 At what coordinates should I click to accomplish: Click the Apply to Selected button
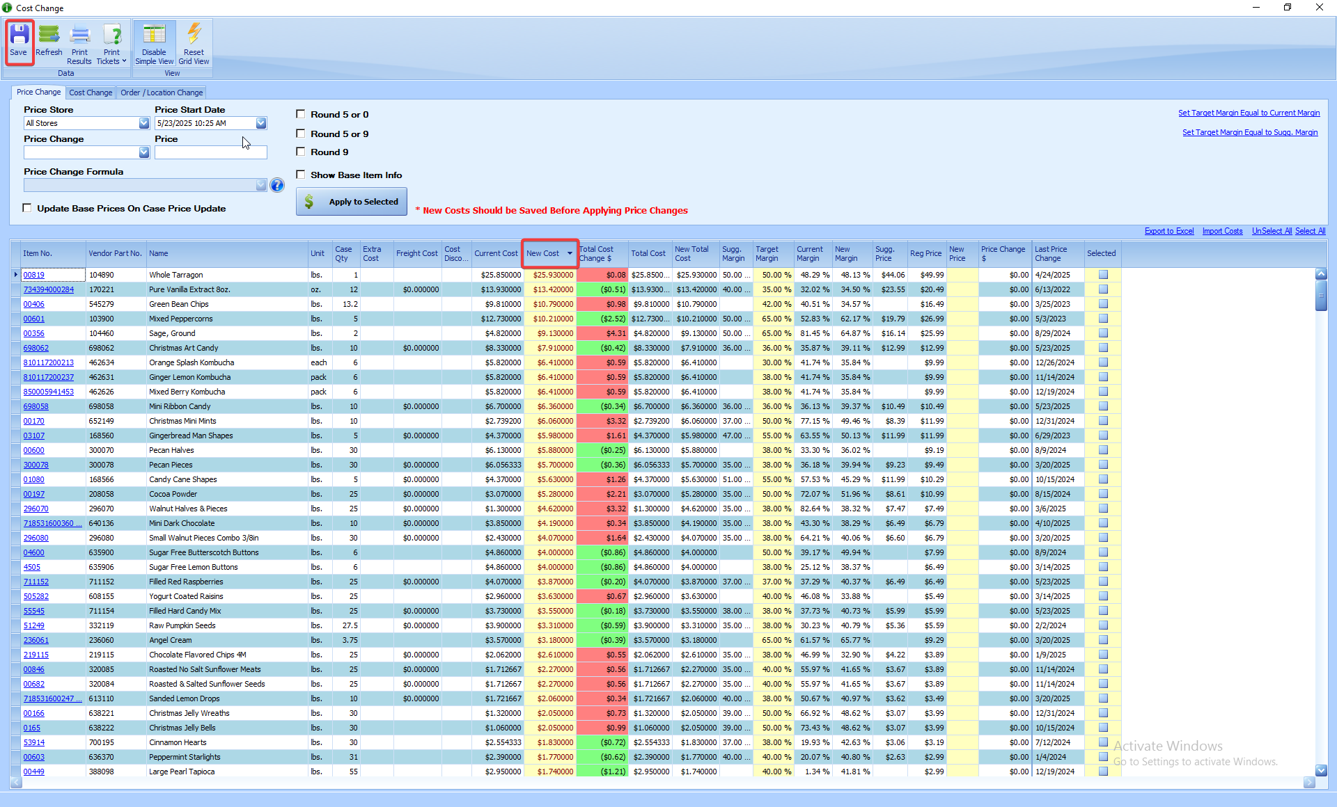coord(352,202)
